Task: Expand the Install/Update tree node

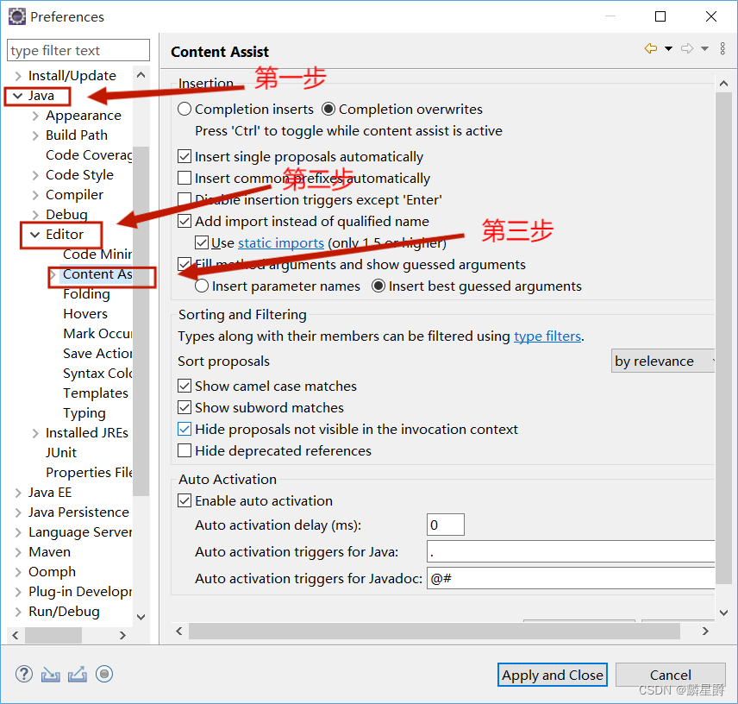Action: (18, 76)
